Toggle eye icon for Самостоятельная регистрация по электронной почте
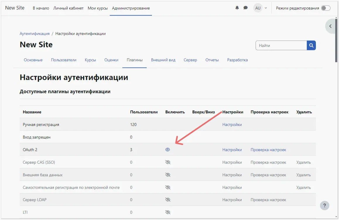 point(167,187)
